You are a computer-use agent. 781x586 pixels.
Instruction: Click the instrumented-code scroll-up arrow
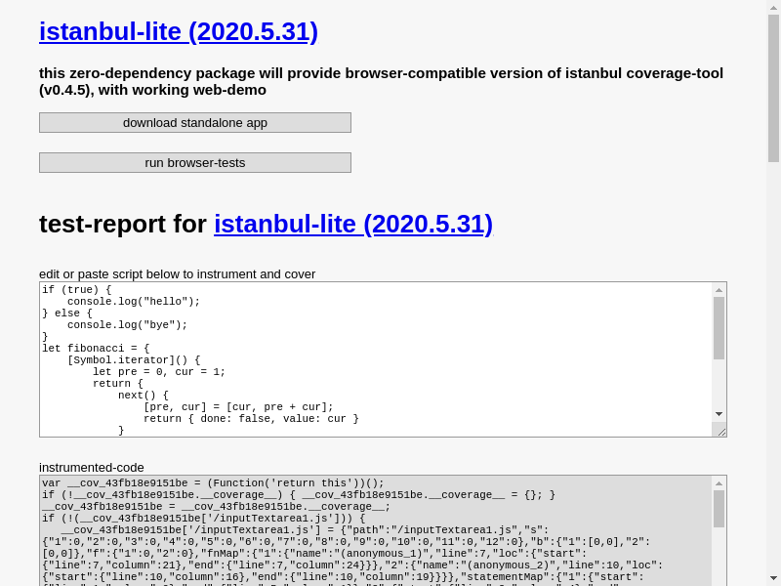coord(719,483)
